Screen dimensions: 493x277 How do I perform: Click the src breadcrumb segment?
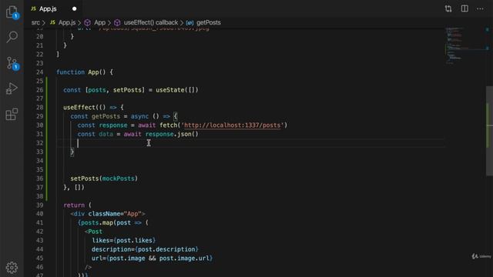coord(35,22)
